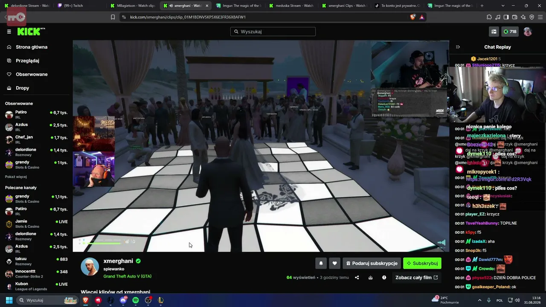Open Spotify from taskbar

pyautogui.click(x=136, y=300)
